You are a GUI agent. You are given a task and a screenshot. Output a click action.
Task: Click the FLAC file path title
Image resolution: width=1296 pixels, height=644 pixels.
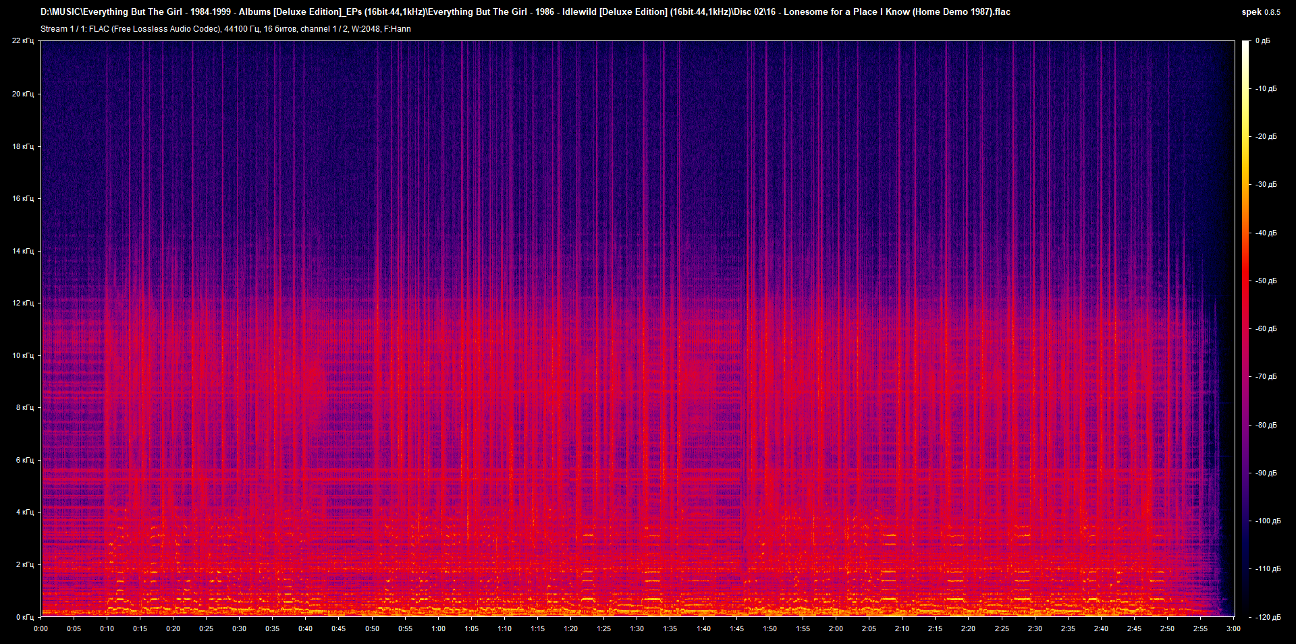(x=525, y=12)
